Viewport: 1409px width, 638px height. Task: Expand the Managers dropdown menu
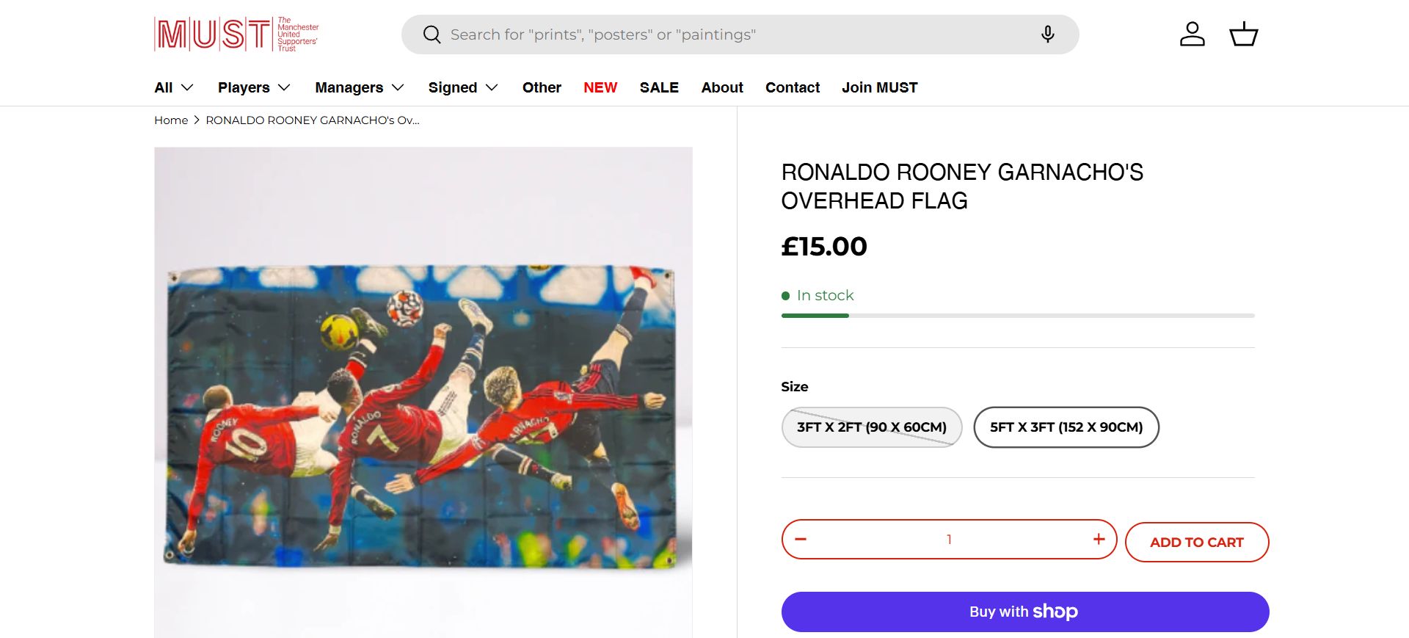pos(360,87)
